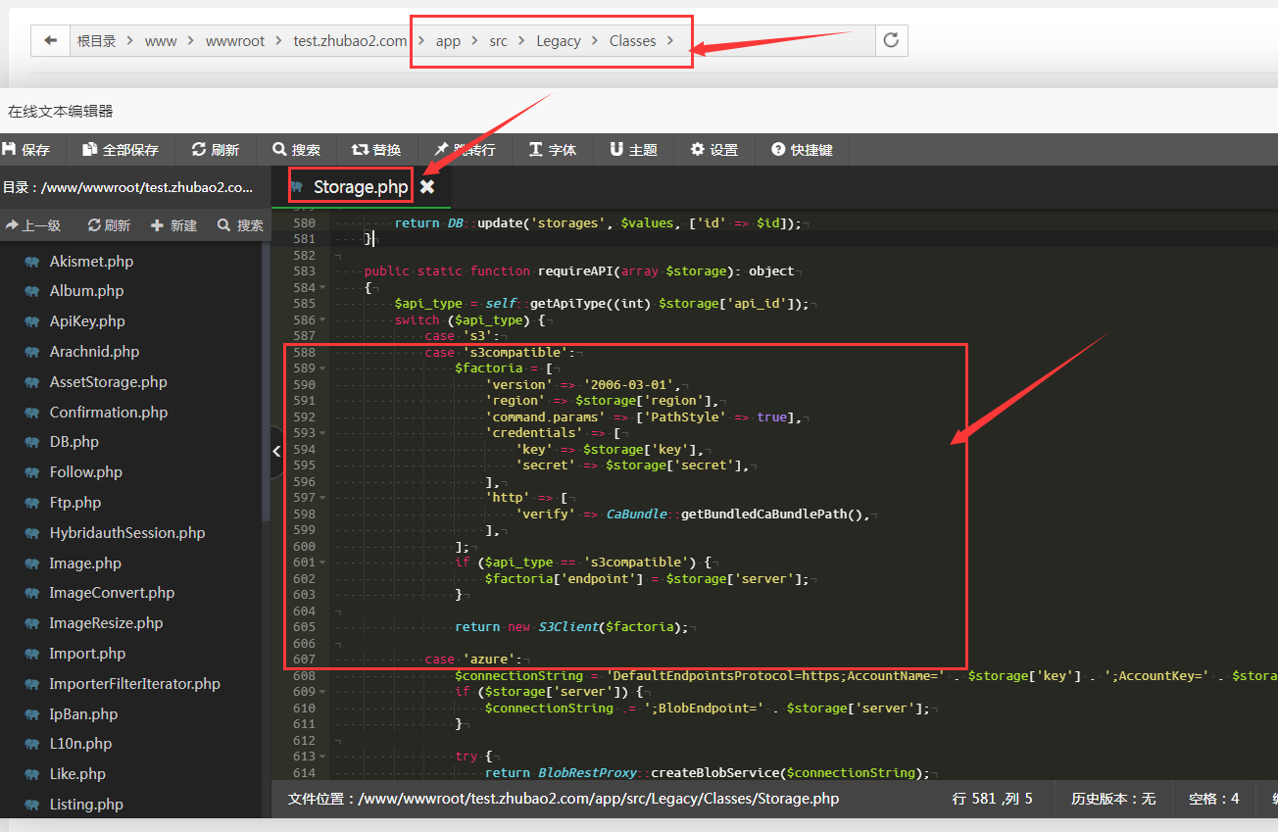
Task: Click the refresh icon beside path bar
Action: point(890,41)
